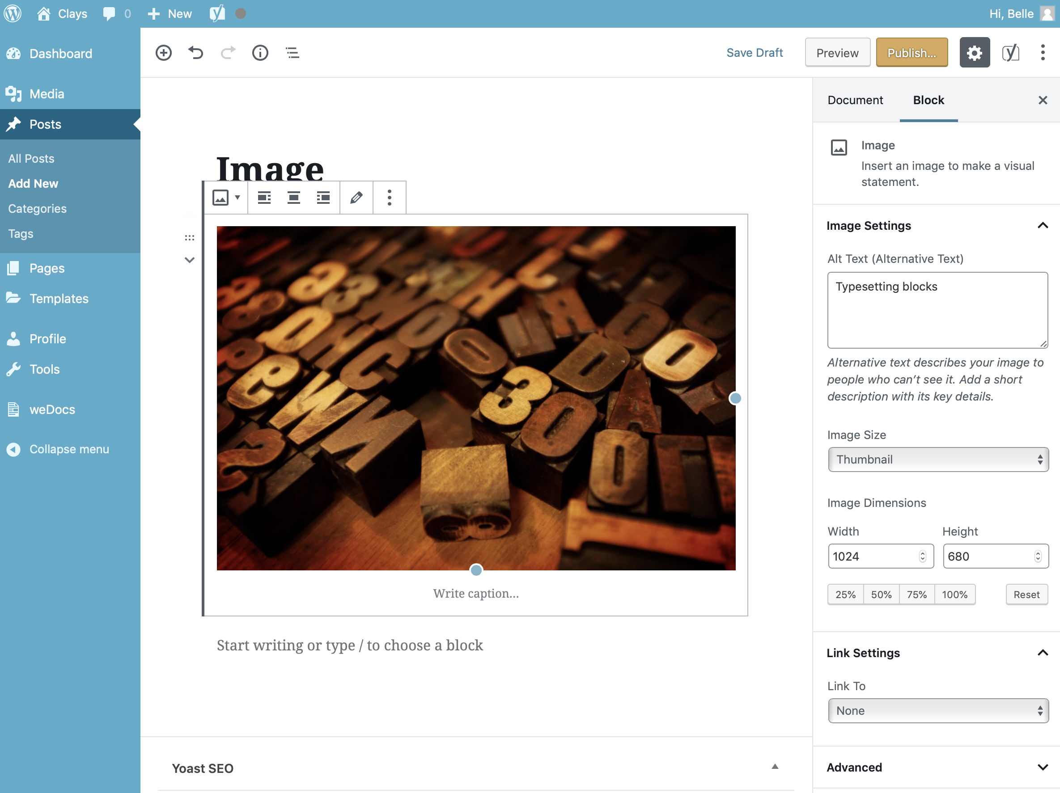Open the WordPress logo menu
This screenshot has width=1060, height=793.
tap(13, 13)
